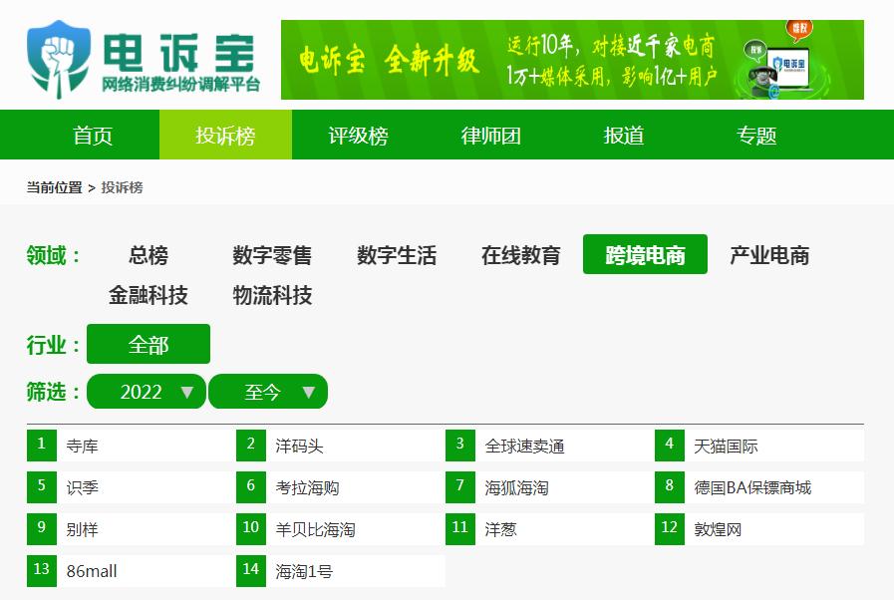Screen dimensions: 894x600
Task: Select the 在线教育 category
Action: [518, 255]
